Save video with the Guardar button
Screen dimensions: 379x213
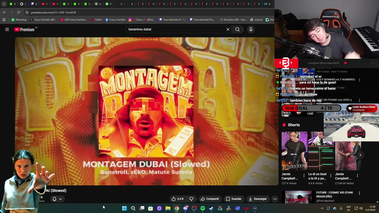(x=234, y=199)
